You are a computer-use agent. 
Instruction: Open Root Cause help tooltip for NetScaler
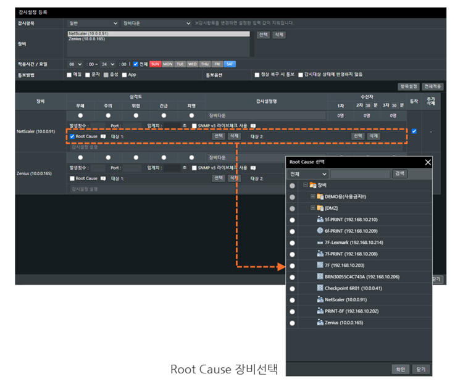coord(103,136)
